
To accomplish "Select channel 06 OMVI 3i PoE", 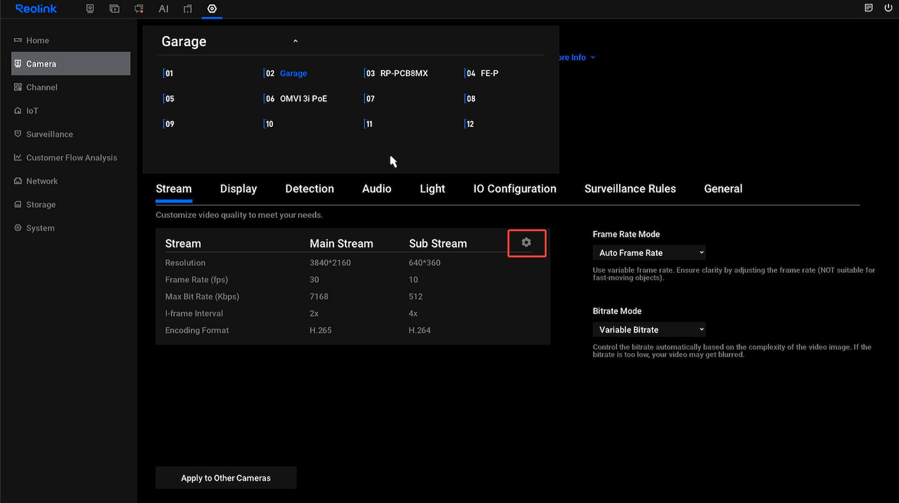I will (x=295, y=98).
